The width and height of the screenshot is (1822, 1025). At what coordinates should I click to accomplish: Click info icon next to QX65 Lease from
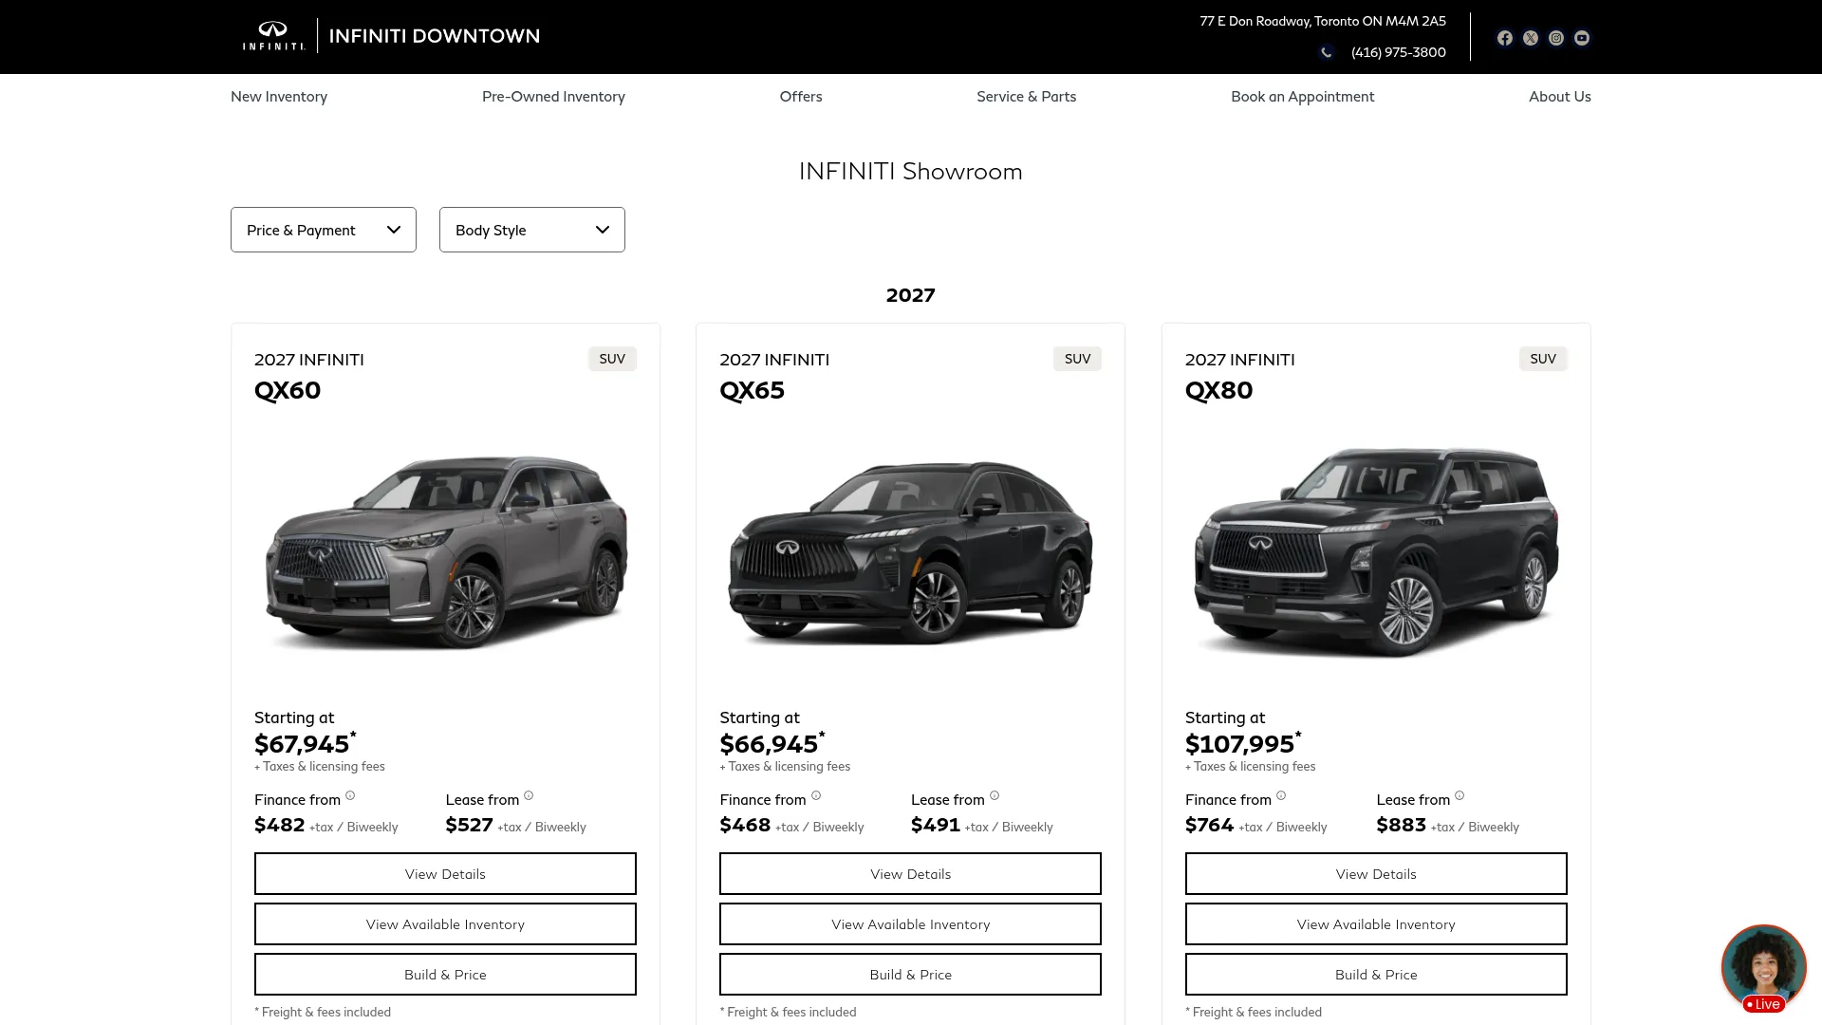coord(995,795)
